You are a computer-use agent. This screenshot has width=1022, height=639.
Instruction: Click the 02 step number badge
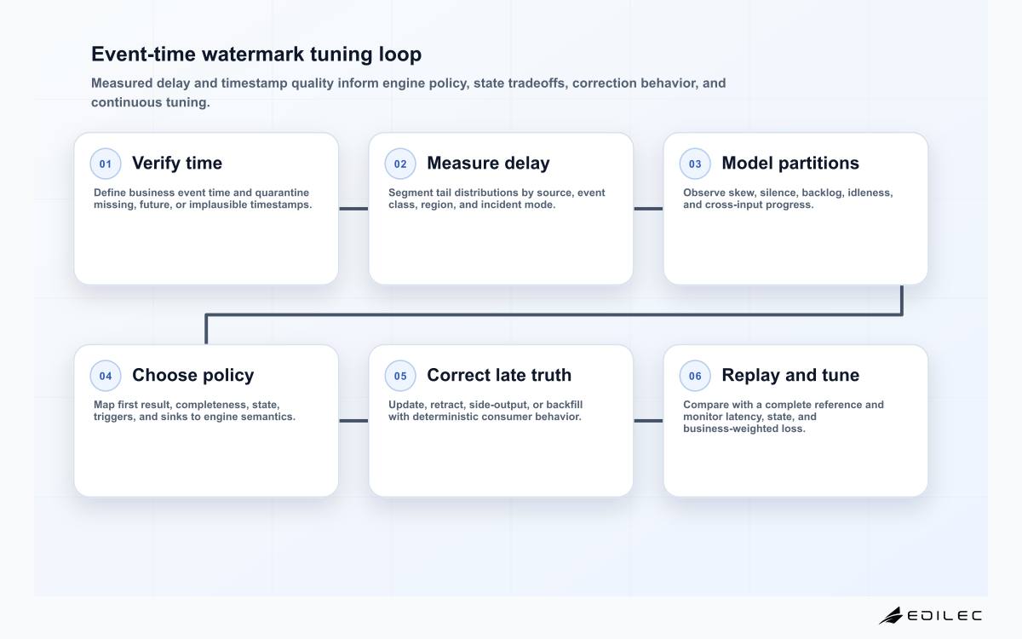[400, 164]
